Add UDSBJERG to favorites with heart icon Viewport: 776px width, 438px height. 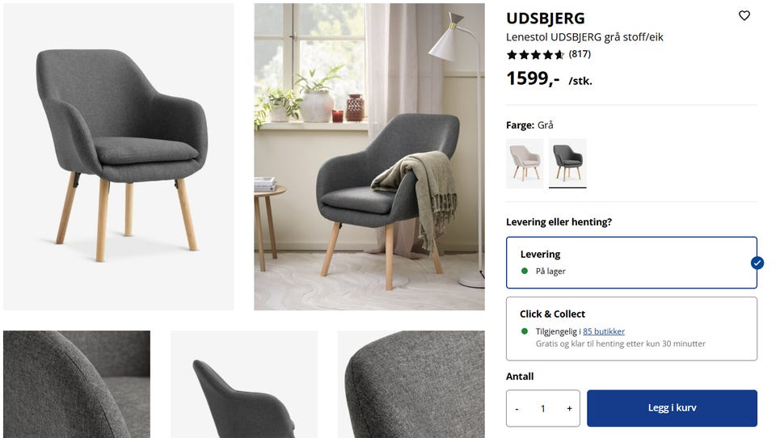click(x=744, y=16)
